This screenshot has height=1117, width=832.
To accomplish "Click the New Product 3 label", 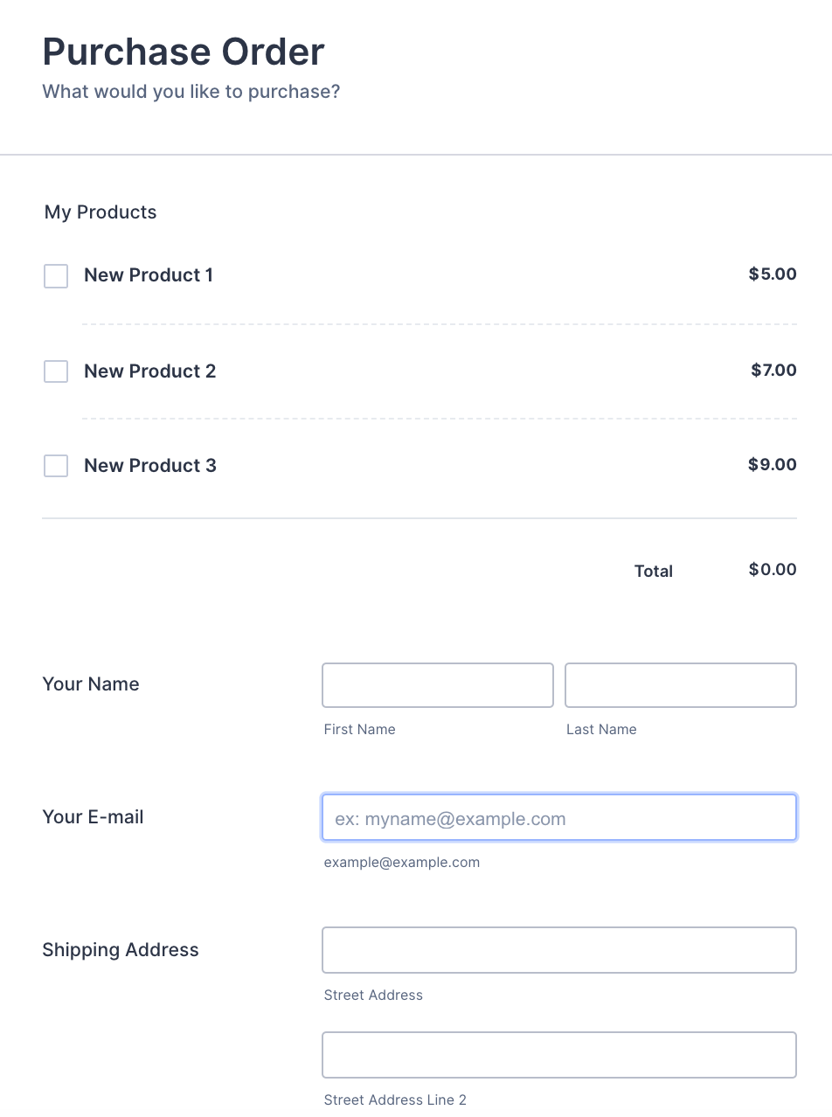I will (149, 466).
